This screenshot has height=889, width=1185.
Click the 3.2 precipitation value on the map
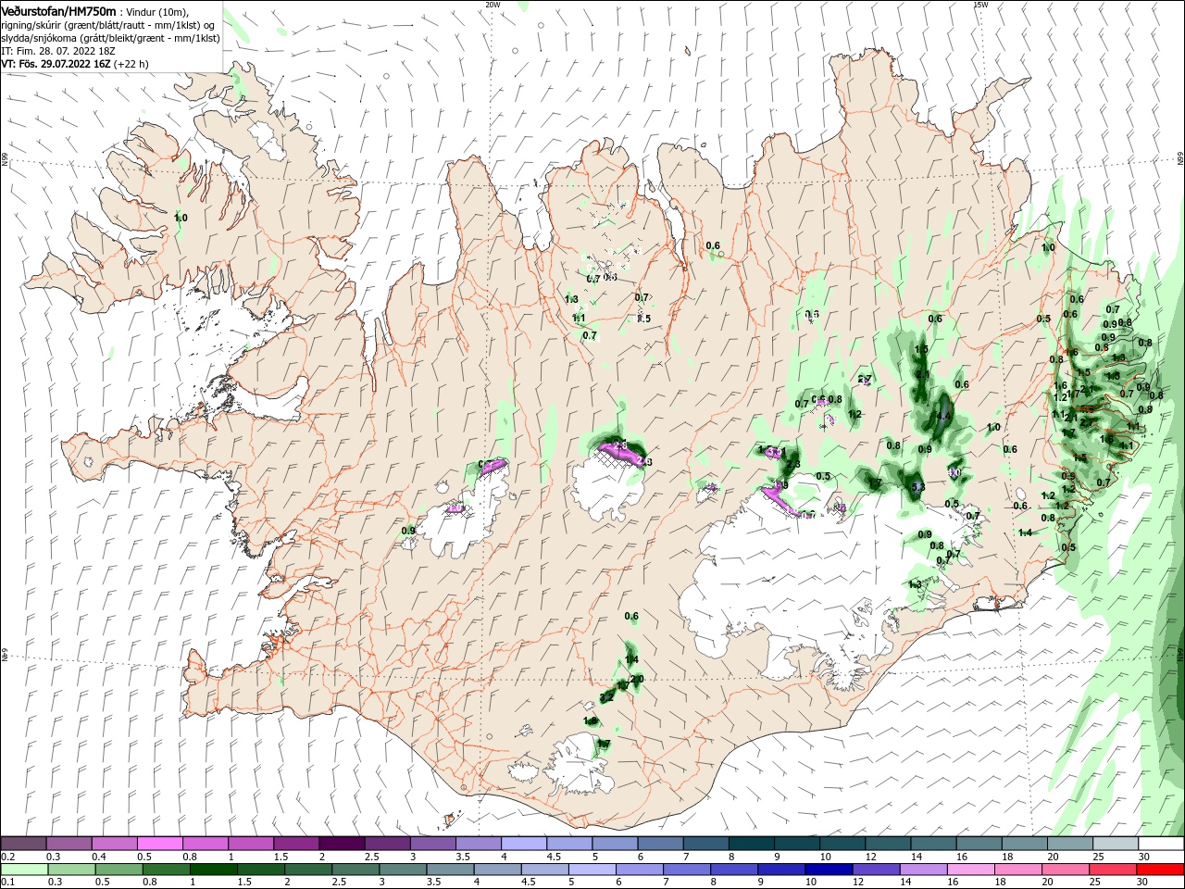(x=606, y=696)
